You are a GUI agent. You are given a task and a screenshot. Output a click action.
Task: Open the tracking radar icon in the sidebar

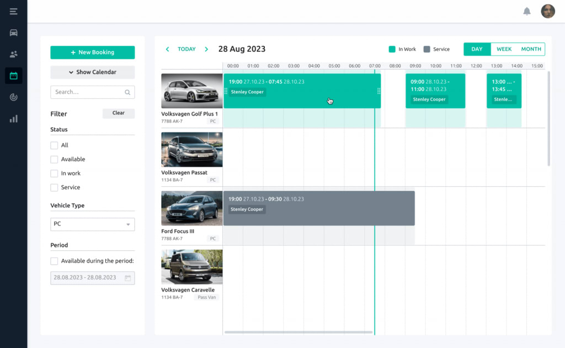point(13,97)
